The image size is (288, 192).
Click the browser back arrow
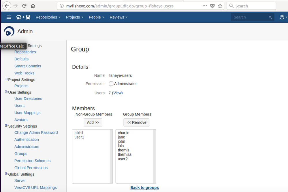coord(7,6)
